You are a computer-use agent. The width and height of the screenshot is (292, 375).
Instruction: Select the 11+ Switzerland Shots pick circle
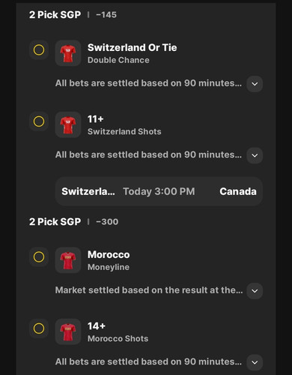[39, 121]
